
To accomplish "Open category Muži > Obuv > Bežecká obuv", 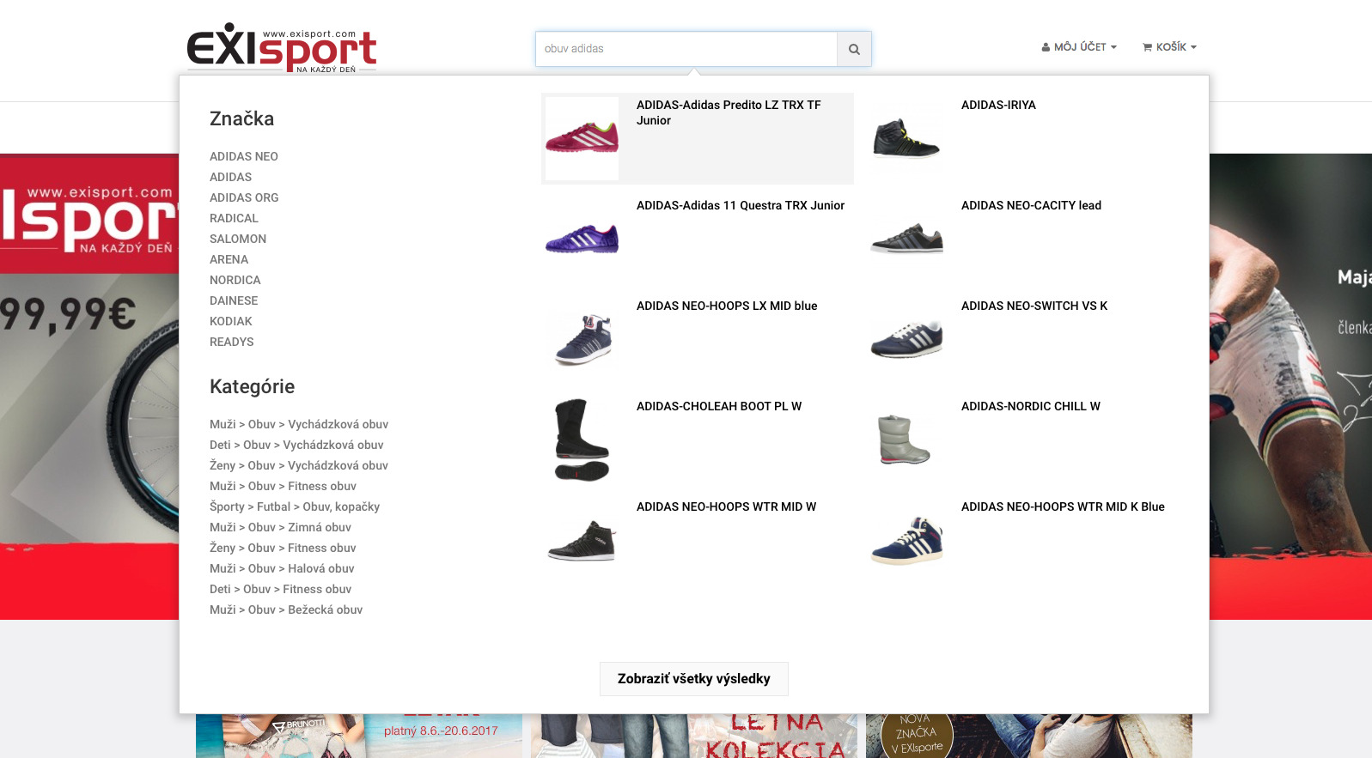I will 286,609.
